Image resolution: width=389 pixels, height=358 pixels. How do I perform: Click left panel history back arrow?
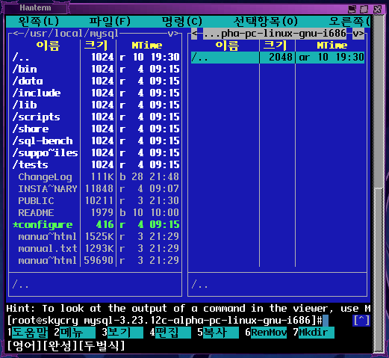[x=15, y=34]
